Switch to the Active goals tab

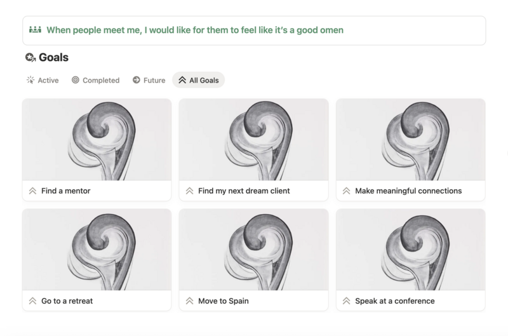[x=43, y=81]
